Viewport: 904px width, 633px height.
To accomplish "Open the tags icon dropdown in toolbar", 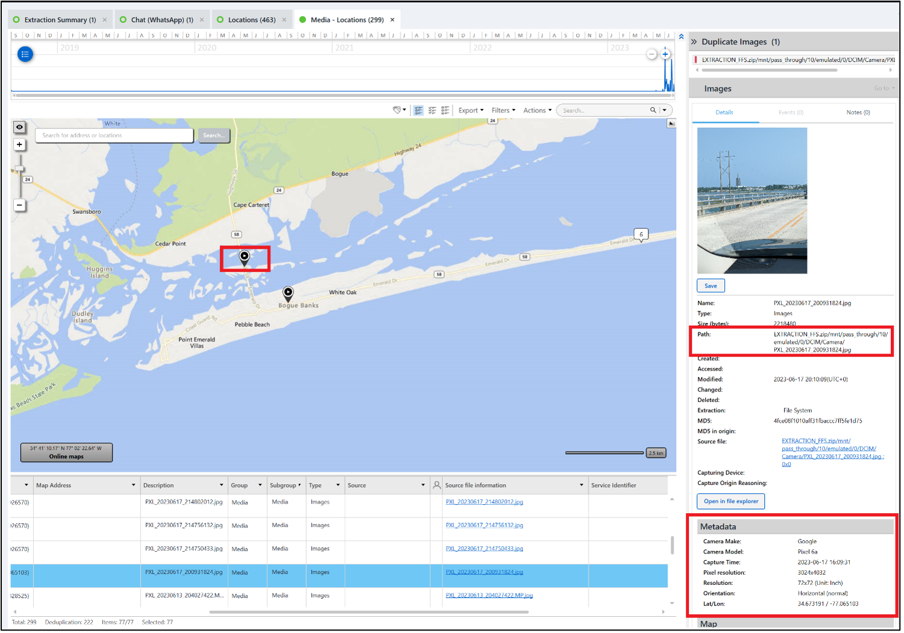I will 399,110.
